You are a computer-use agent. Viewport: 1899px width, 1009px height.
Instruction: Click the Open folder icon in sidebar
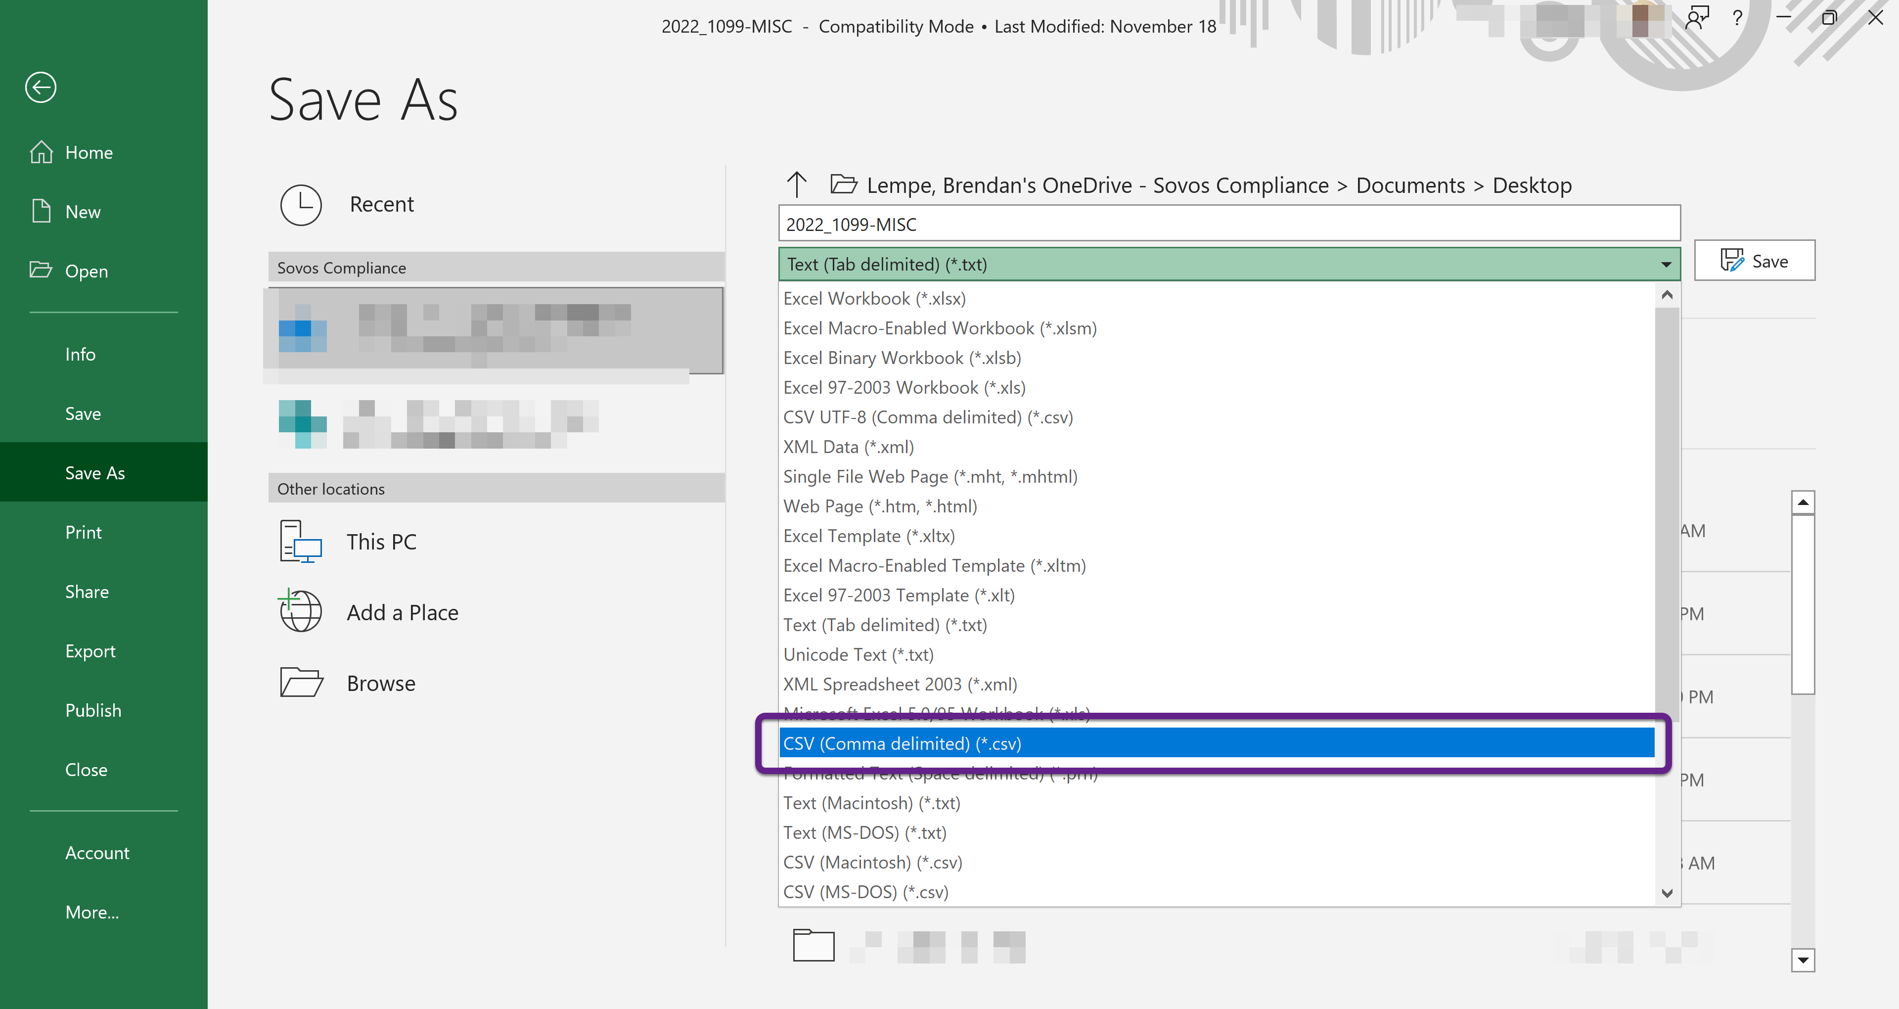pyautogui.click(x=41, y=270)
